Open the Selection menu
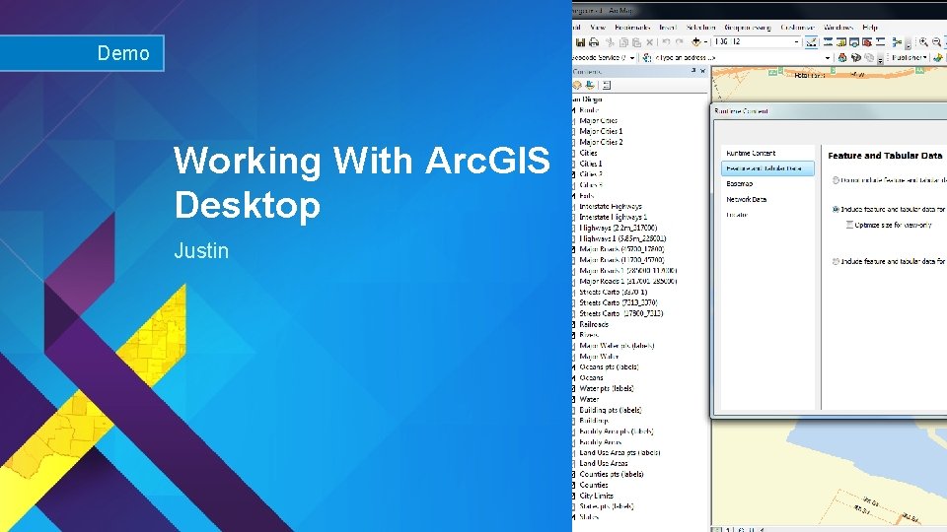947x532 pixels. coord(700,28)
